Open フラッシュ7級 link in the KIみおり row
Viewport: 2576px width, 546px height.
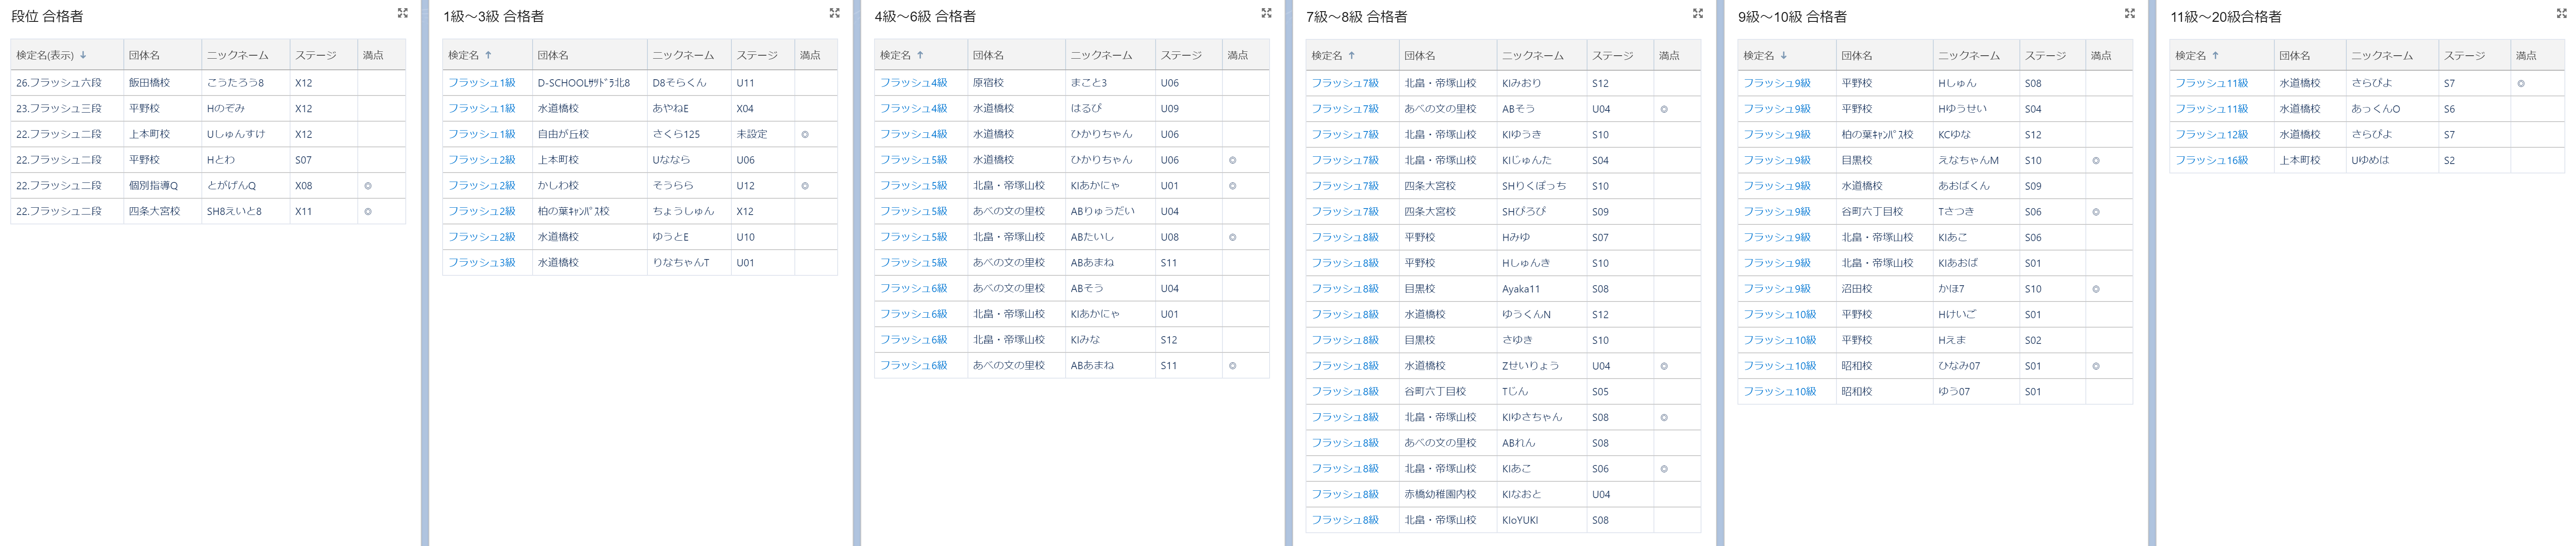1345,83
